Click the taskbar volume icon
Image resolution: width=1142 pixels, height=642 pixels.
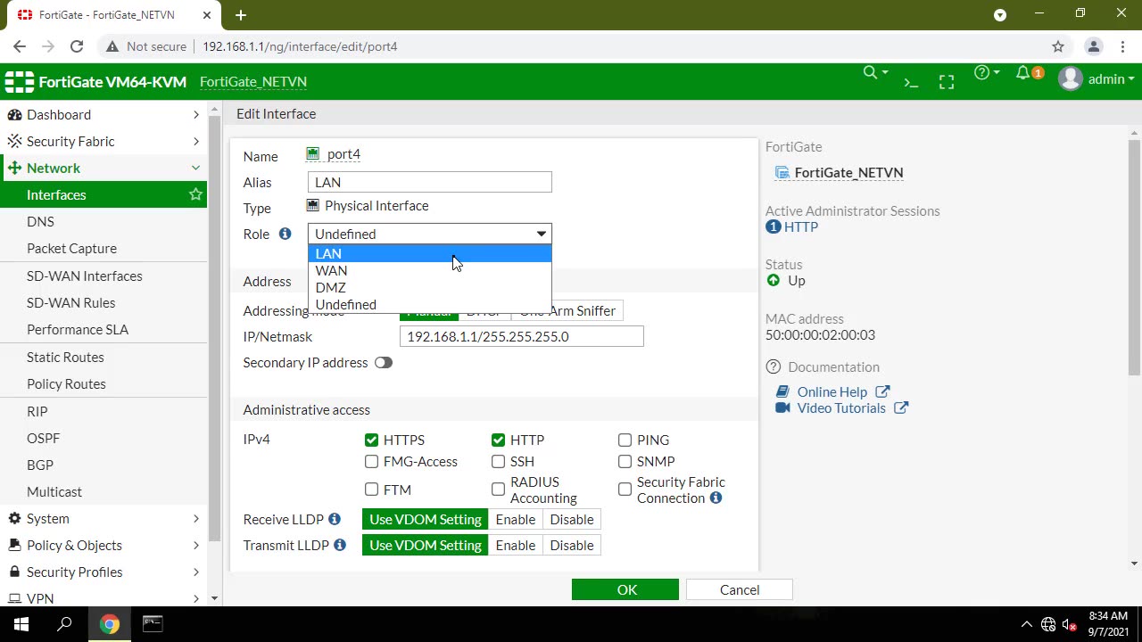[1069, 625]
